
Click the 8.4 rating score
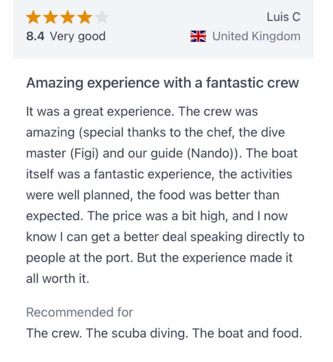coord(35,36)
